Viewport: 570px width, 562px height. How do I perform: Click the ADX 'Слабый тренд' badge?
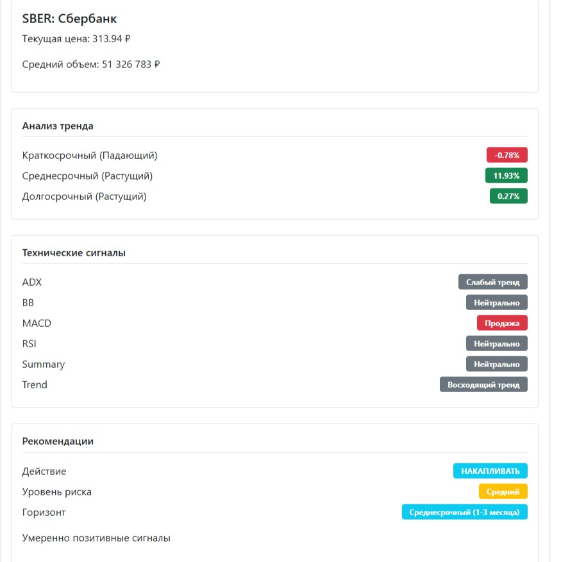[x=492, y=282]
